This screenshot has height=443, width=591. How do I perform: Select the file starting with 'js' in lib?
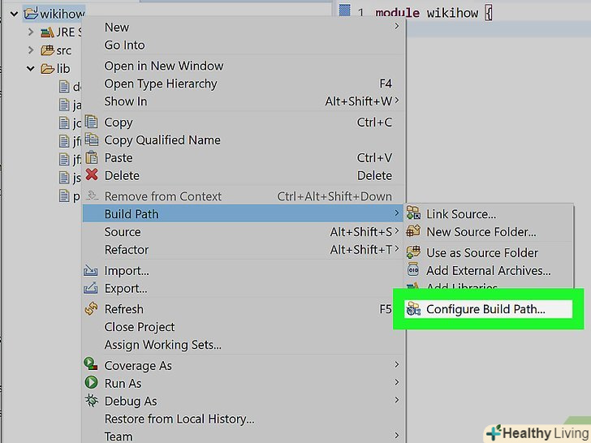coord(70,178)
